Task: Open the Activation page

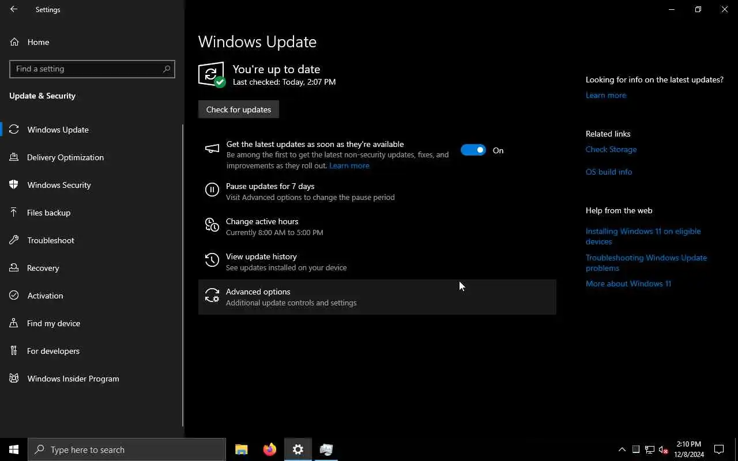Action: click(92, 296)
